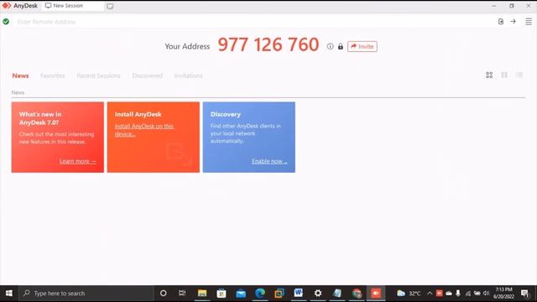Open the Discovered tab
The width and height of the screenshot is (537, 302).
(x=148, y=75)
